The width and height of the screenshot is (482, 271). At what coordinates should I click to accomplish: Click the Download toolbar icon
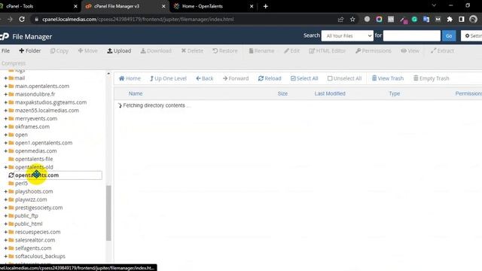point(156,50)
